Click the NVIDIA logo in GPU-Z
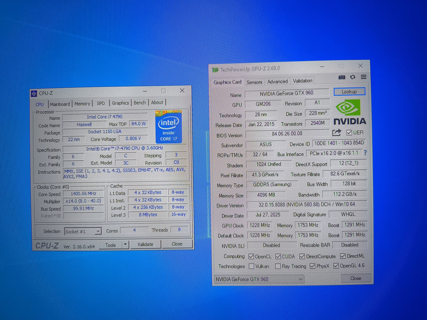427x320 pixels. tap(350, 112)
